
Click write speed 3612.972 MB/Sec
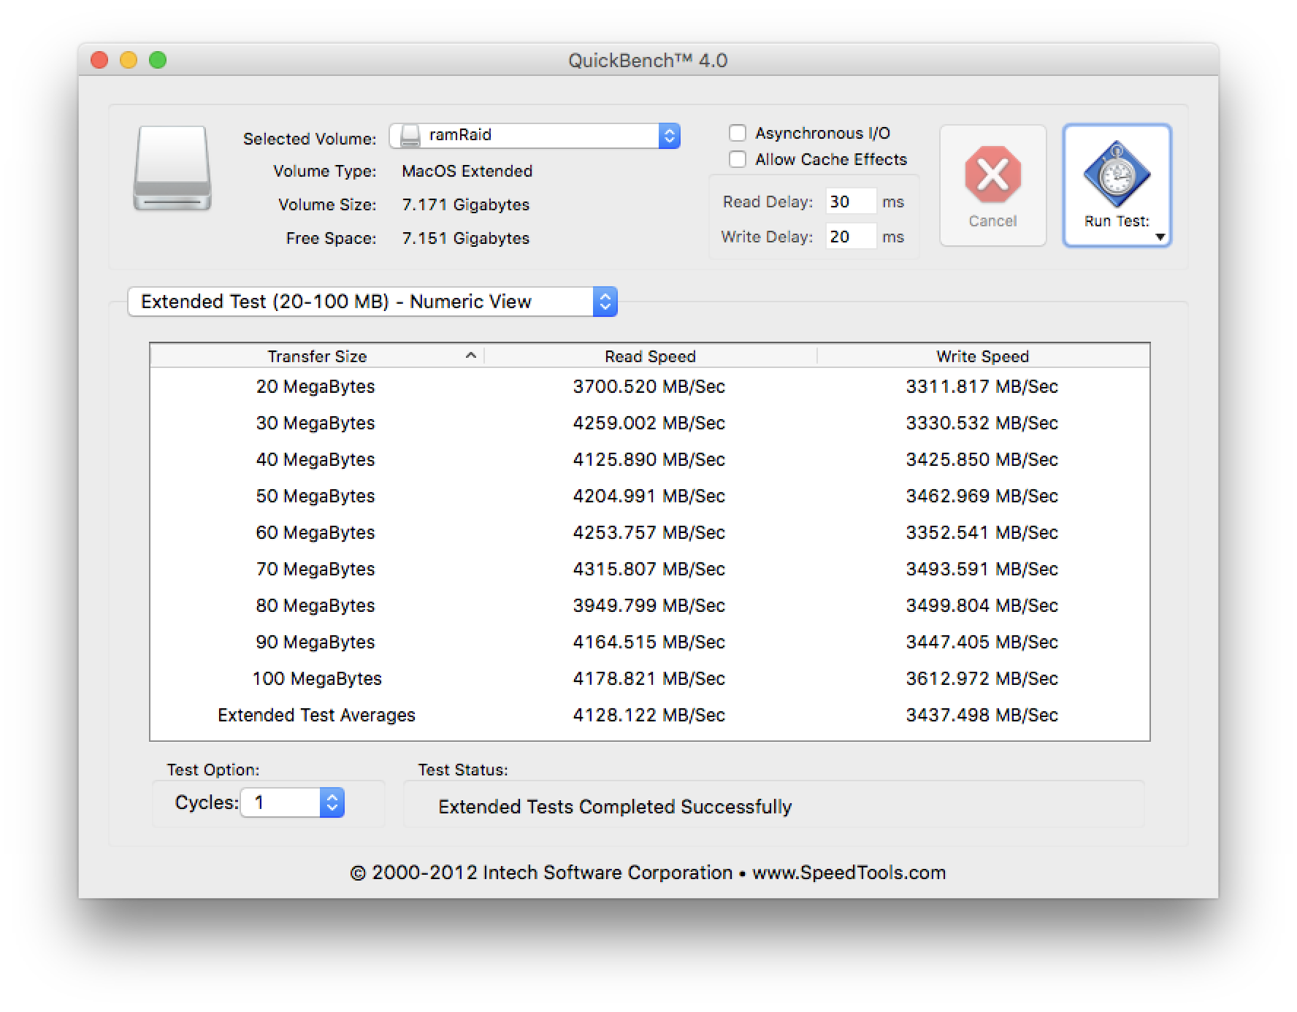(x=982, y=678)
